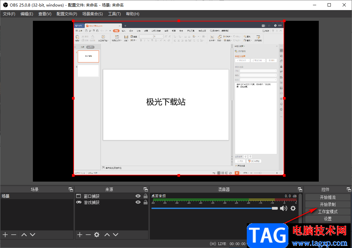Open the 帮助(H) menu
Viewport: 352px width, 248px height.
click(x=133, y=14)
